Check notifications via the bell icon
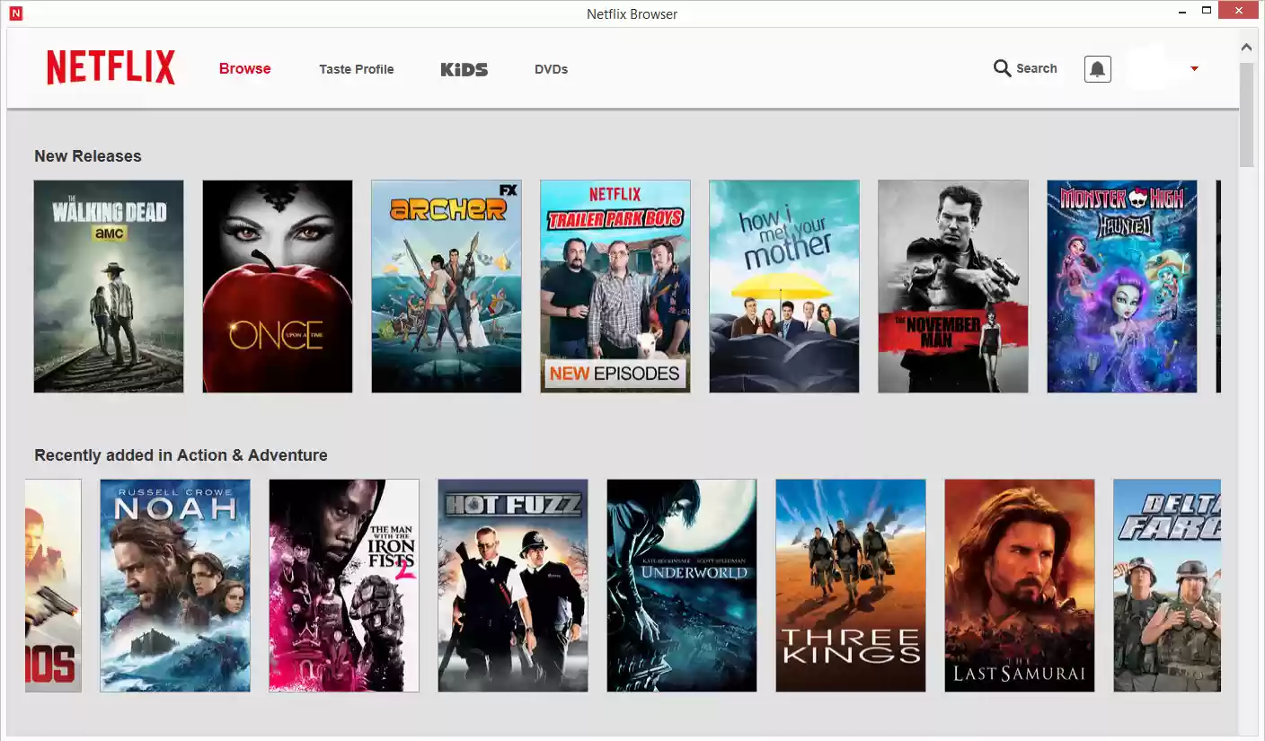 pyautogui.click(x=1096, y=68)
